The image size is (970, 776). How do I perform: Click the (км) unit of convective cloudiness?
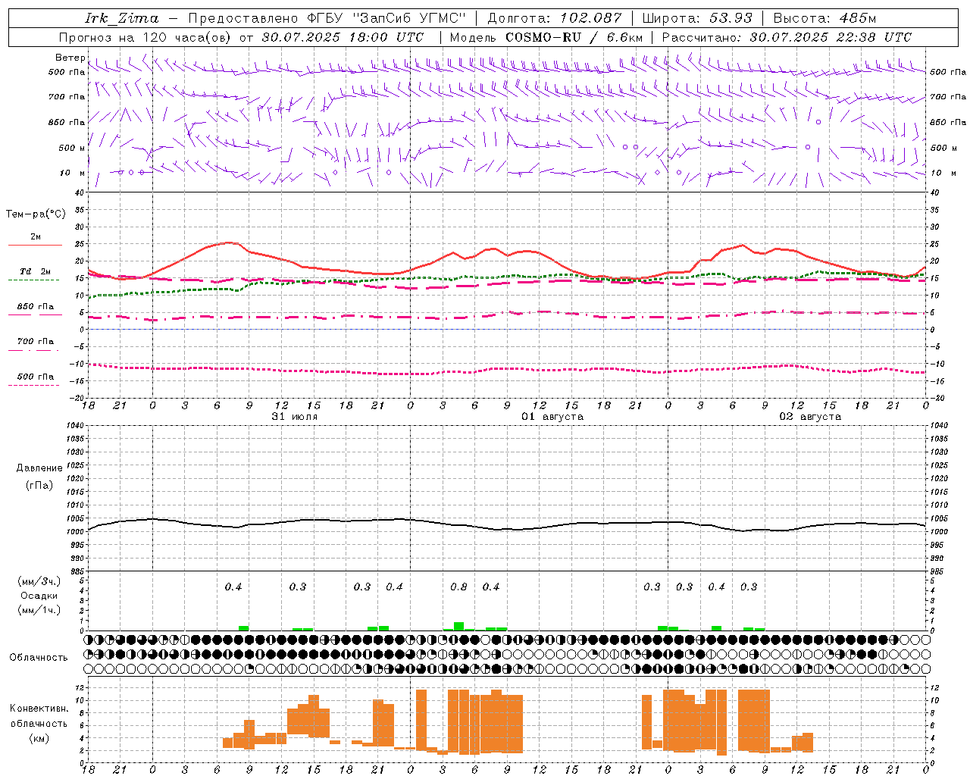[39, 738]
